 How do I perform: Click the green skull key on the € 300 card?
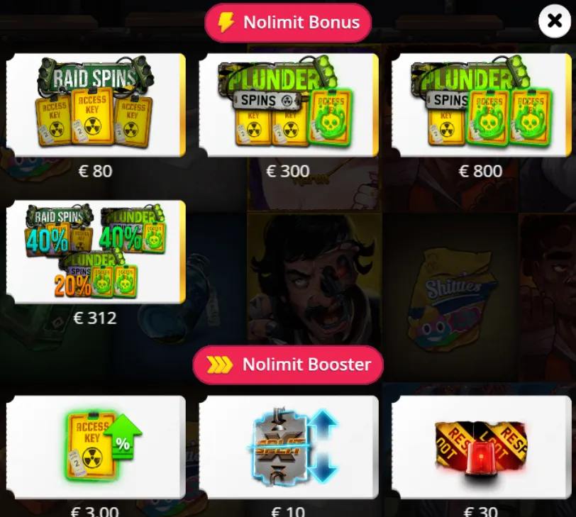(x=331, y=117)
